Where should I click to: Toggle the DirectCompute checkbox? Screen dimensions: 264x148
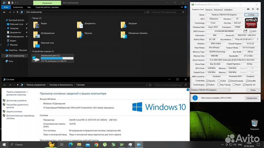pyautogui.click(x=229, y=81)
